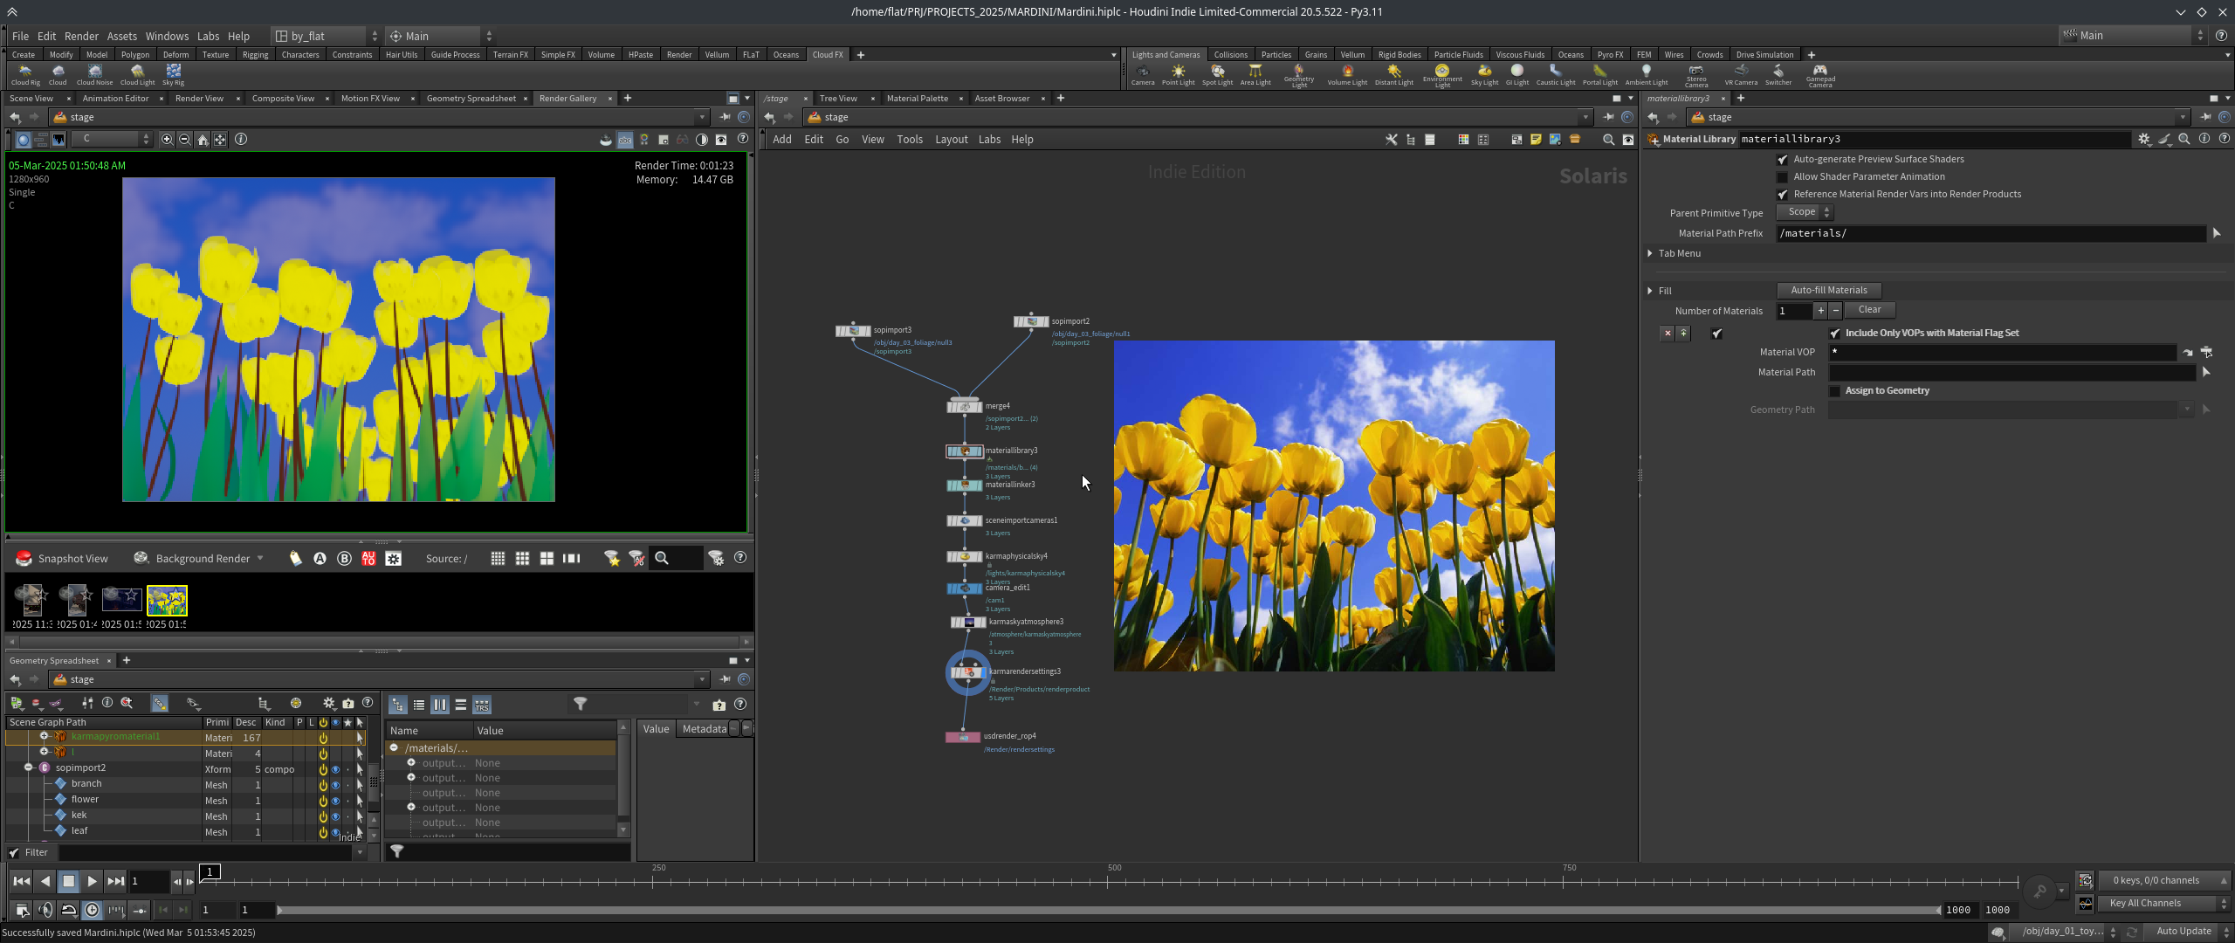Click the play forward button
The height and width of the screenshot is (943, 2235).
(92, 881)
